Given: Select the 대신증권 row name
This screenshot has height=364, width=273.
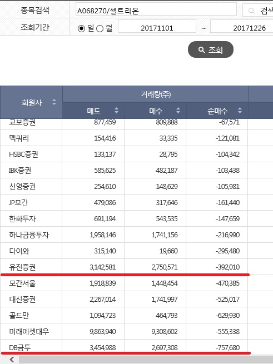Looking at the screenshot, I should tap(22, 299).
